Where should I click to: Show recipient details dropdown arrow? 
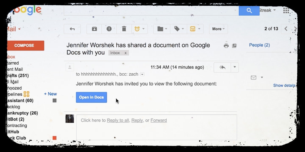pos(142,74)
